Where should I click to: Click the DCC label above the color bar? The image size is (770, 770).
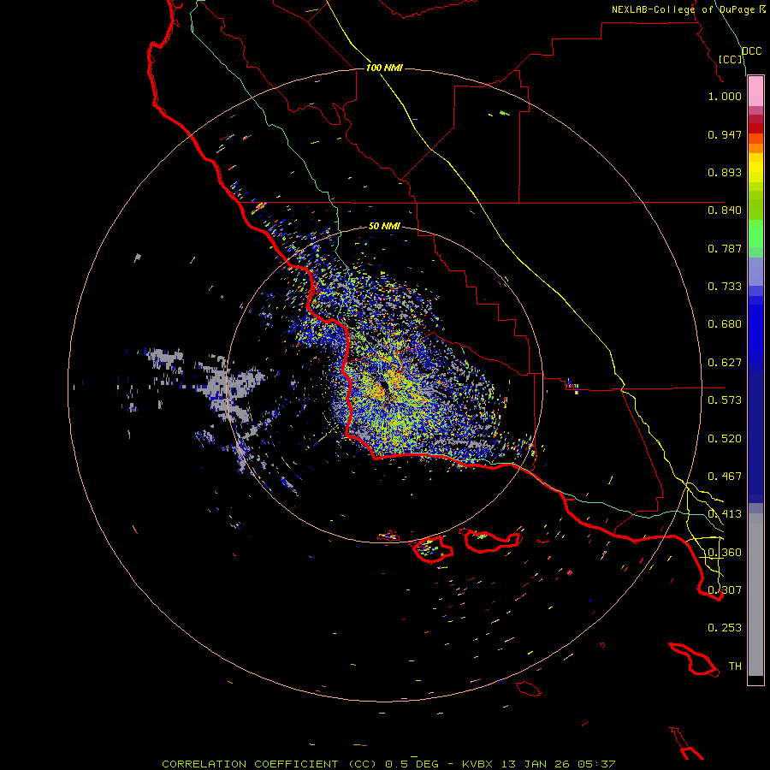click(752, 51)
